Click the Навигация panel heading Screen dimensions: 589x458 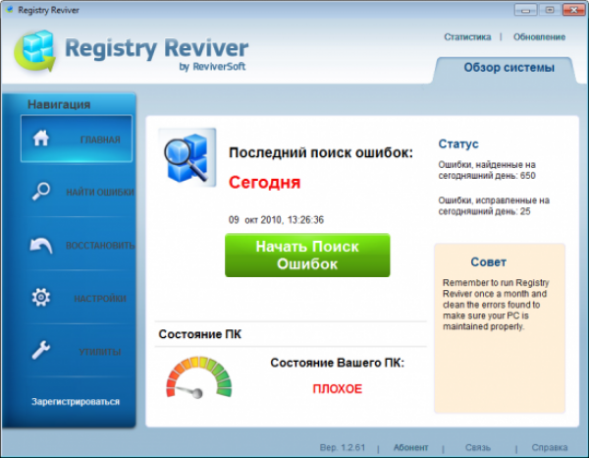[x=59, y=104]
